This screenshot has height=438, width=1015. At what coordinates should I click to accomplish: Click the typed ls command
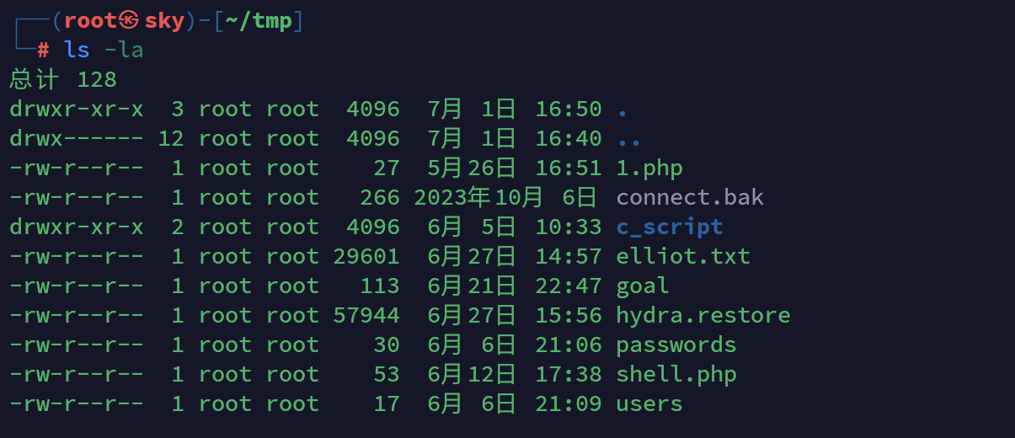point(77,51)
